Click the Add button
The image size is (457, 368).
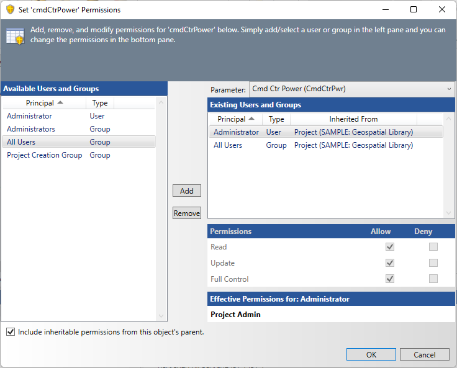[187, 191]
